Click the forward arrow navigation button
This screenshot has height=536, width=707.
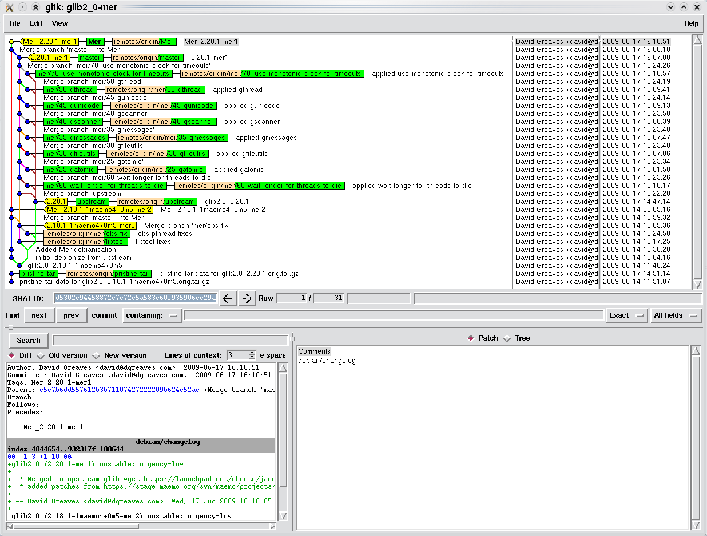(247, 298)
